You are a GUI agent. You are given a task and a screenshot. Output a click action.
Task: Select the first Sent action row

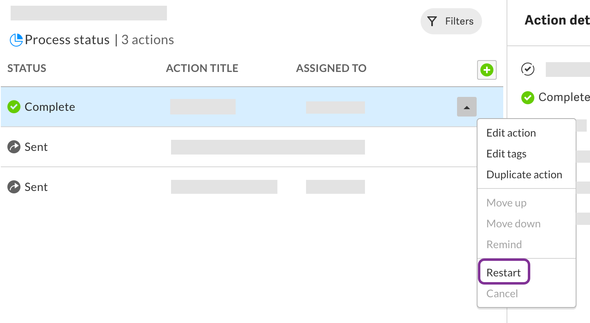click(x=239, y=147)
